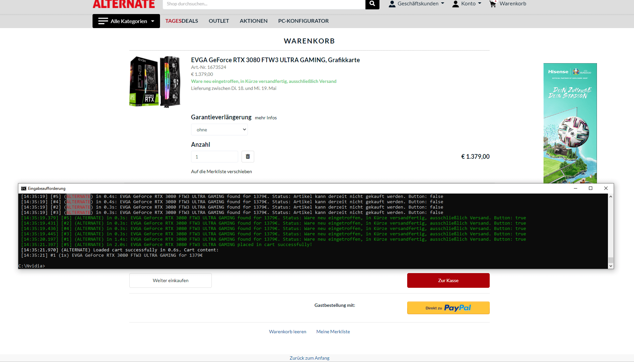Open the EVGA GeForce RTX 3080 product title
This screenshot has width=634, height=362.
(275, 60)
